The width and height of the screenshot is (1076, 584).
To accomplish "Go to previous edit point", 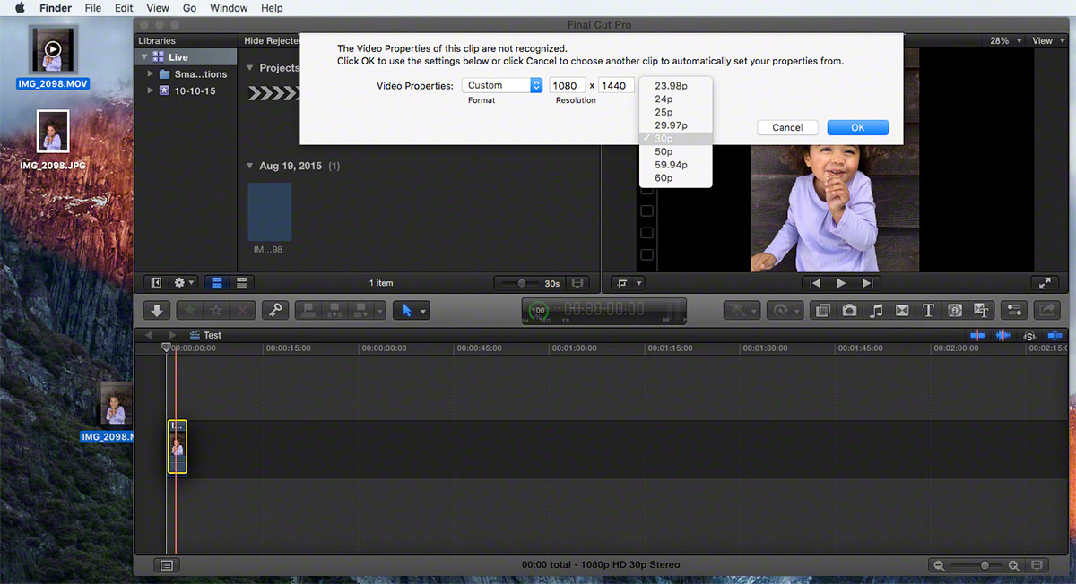I will [x=815, y=283].
